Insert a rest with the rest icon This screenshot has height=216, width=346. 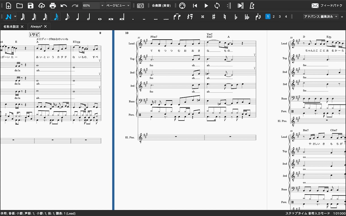tap(190, 17)
